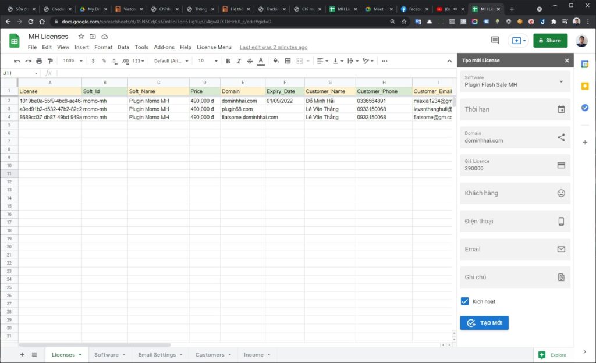Toggle the Kích hoạt checkbox
This screenshot has width=596, height=363.
pos(464,301)
